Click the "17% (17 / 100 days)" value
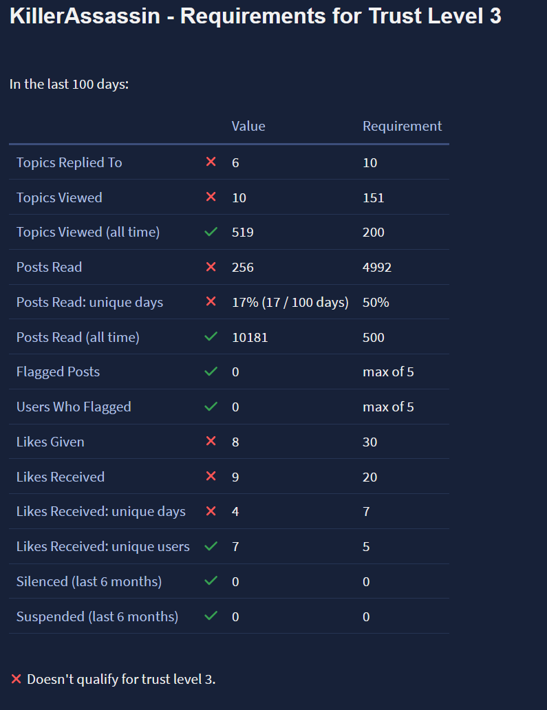547x710 pixels. [290, 302]
